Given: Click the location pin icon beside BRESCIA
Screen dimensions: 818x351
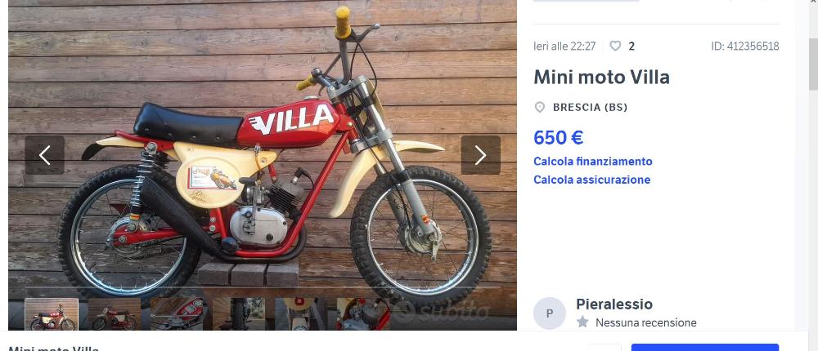Looking at the screenshot, I should [x=540, y=107].
